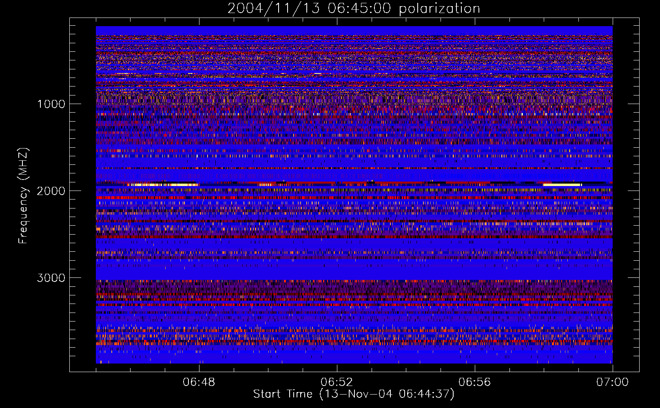Select the 1000 frequency axis label
This screenshot has height=408, width=660.
(x=51, y=104)
